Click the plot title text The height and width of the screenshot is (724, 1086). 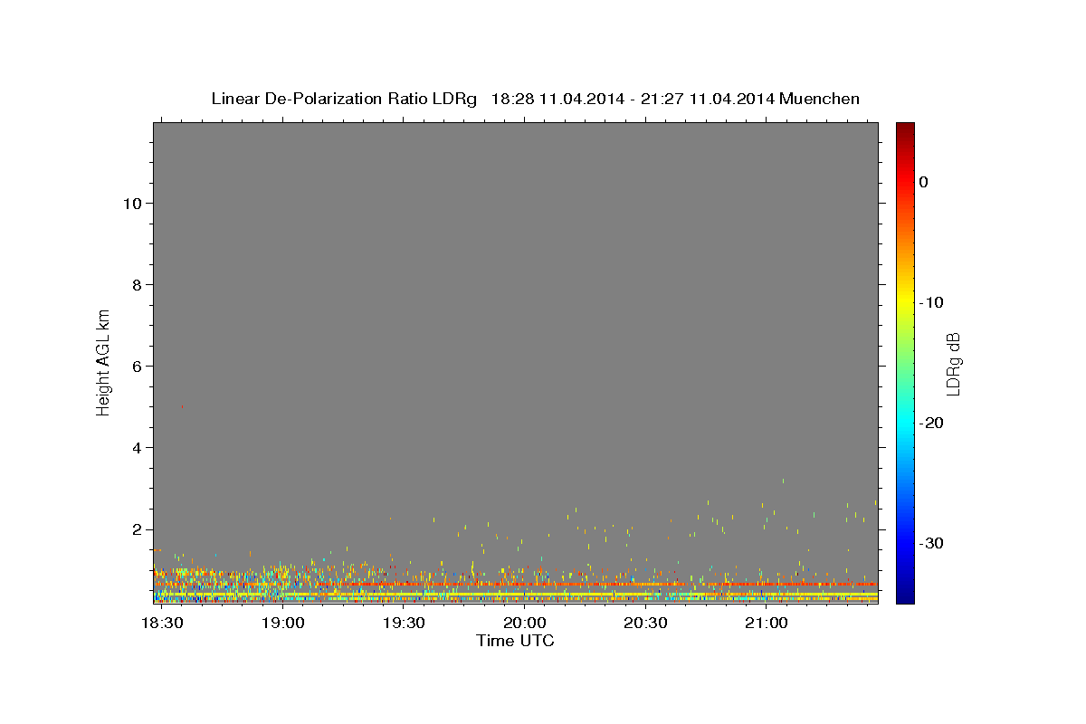535,99
